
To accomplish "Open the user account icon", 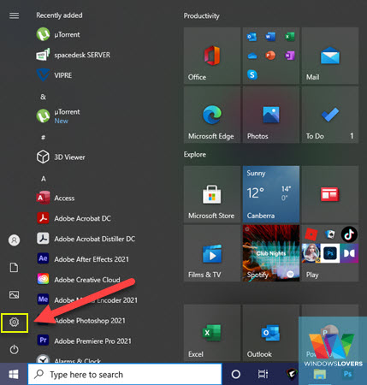I will (14, 240).
